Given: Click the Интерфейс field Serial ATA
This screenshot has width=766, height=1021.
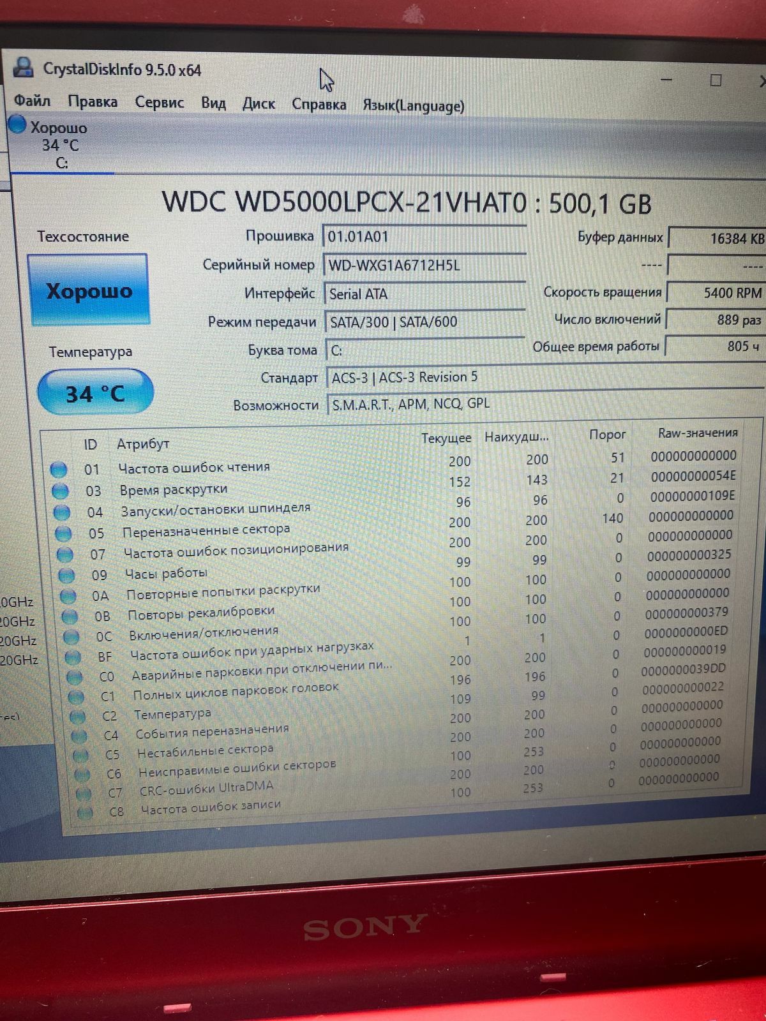Looking at the screenshot, I should point(424,294).
